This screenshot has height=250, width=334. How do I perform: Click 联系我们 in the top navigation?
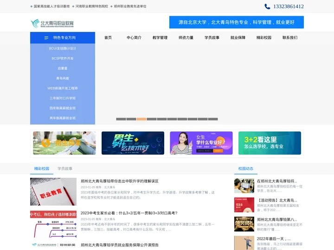(x=290, y=37)
